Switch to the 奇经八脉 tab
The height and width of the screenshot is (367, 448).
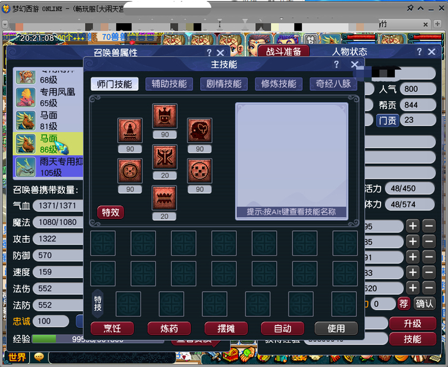(x=333, y=84)
